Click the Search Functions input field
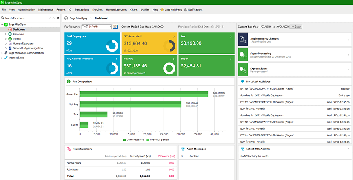Screen dimensions: 353x180 click(x=26, y=18)
